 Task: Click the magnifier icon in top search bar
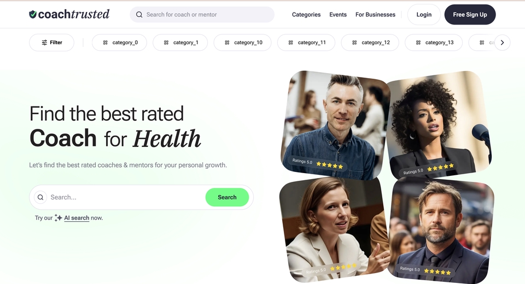tap(139, 15)
